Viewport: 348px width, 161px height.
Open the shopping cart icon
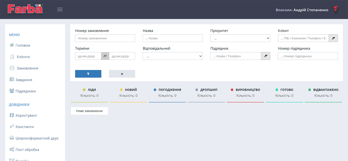tap(335, 10)
